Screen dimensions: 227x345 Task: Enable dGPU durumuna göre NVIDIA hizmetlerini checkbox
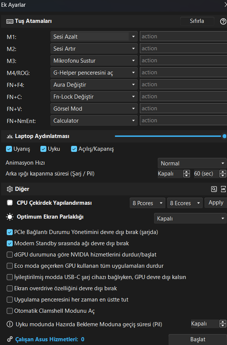(10, 255)
